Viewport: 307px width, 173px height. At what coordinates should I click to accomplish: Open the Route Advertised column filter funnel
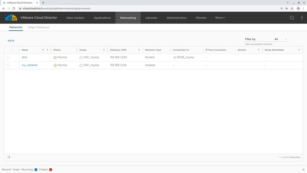pos(299,50)
